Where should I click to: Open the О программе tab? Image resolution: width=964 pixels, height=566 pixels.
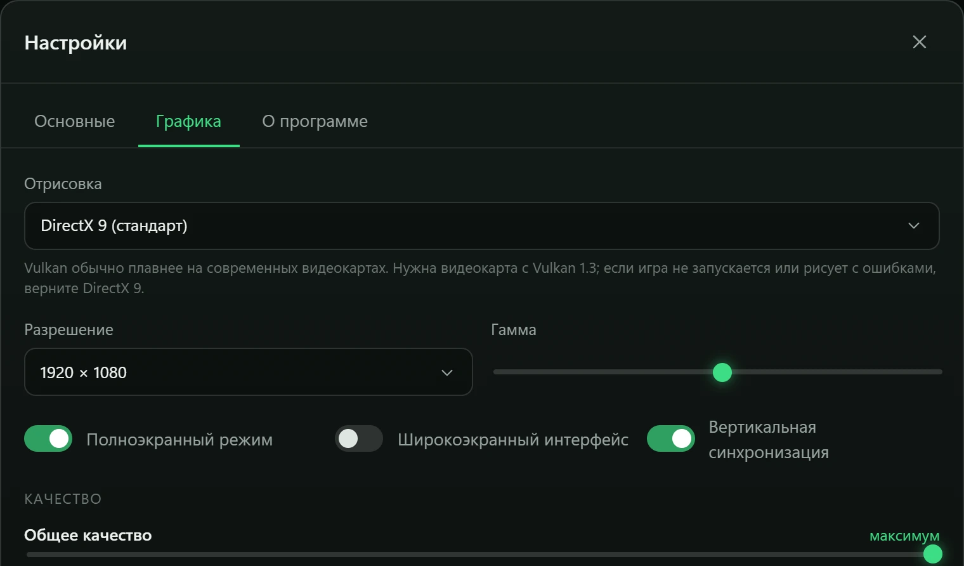[x=315, y=121]
